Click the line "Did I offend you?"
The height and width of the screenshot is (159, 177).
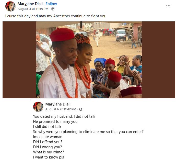point(48,142)
